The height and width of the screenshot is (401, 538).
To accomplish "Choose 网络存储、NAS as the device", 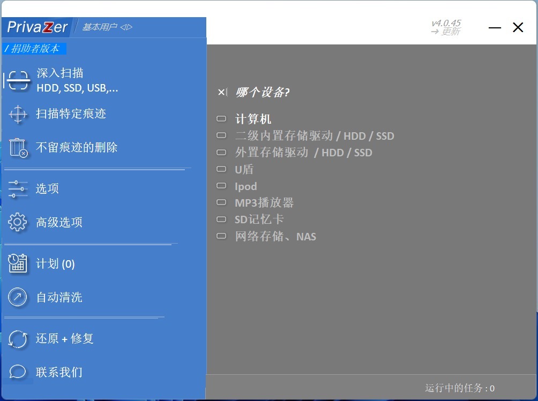I will point(275,236).
